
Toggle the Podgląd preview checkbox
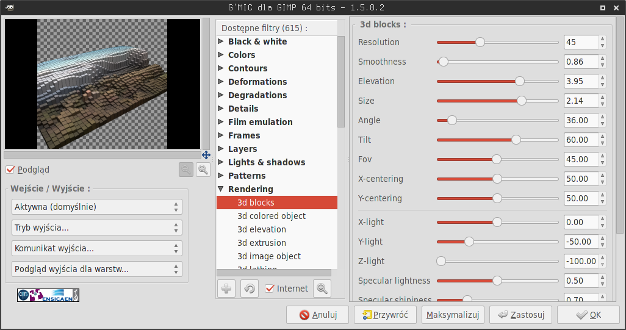coord(10,170)
